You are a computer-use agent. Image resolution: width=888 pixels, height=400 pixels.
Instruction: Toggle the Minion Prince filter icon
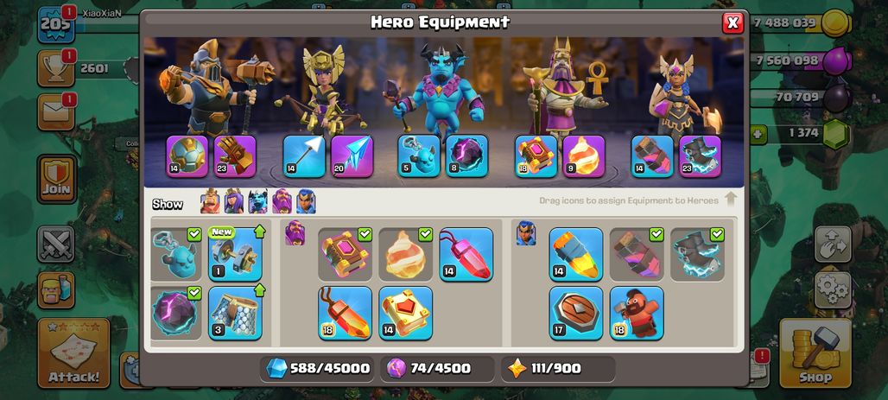tap(257, 201)
